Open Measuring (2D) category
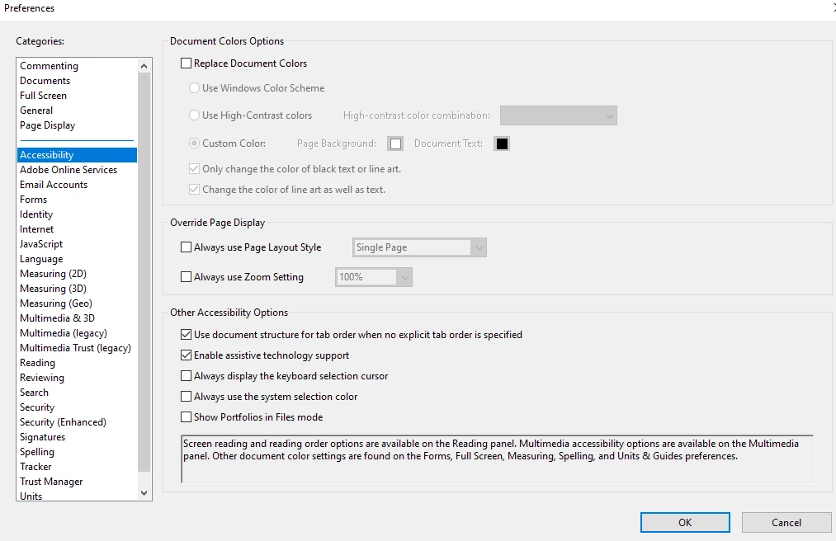836x541 pixels. tap(77, 274)
